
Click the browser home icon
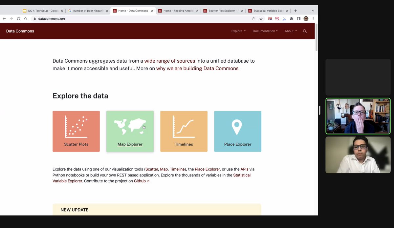pos(26,19)
